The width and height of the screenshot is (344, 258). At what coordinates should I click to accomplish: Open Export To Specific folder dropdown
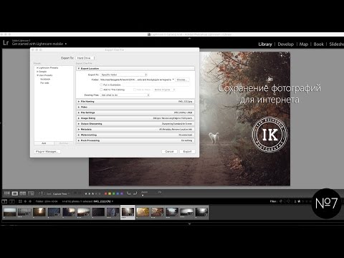coord(124,75)
